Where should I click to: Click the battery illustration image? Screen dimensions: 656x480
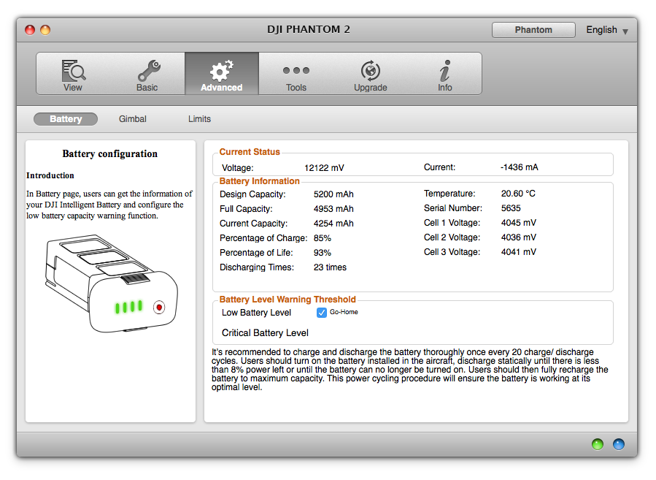112,283
